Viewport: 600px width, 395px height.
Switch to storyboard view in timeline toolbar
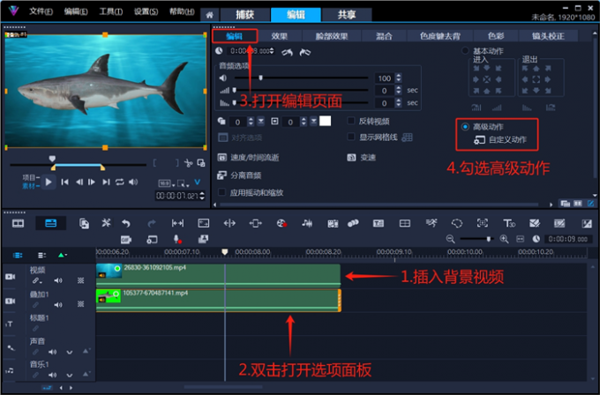18,223
